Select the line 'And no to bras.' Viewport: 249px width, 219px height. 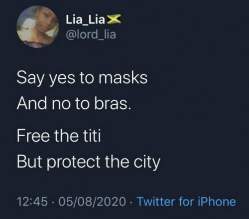click(74, 103)
